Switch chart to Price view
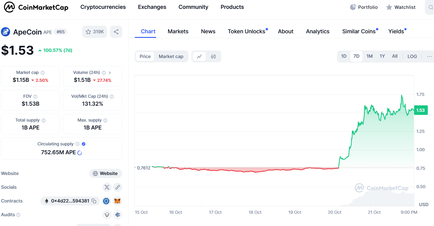The width and height of the screenshot is (434, 226). [145, 56]
